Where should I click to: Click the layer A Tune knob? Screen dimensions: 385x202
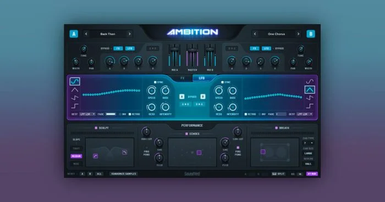[84, 49]
